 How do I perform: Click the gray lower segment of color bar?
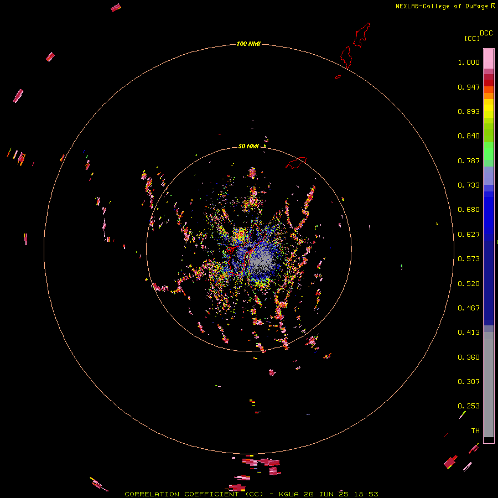[489, 385]
